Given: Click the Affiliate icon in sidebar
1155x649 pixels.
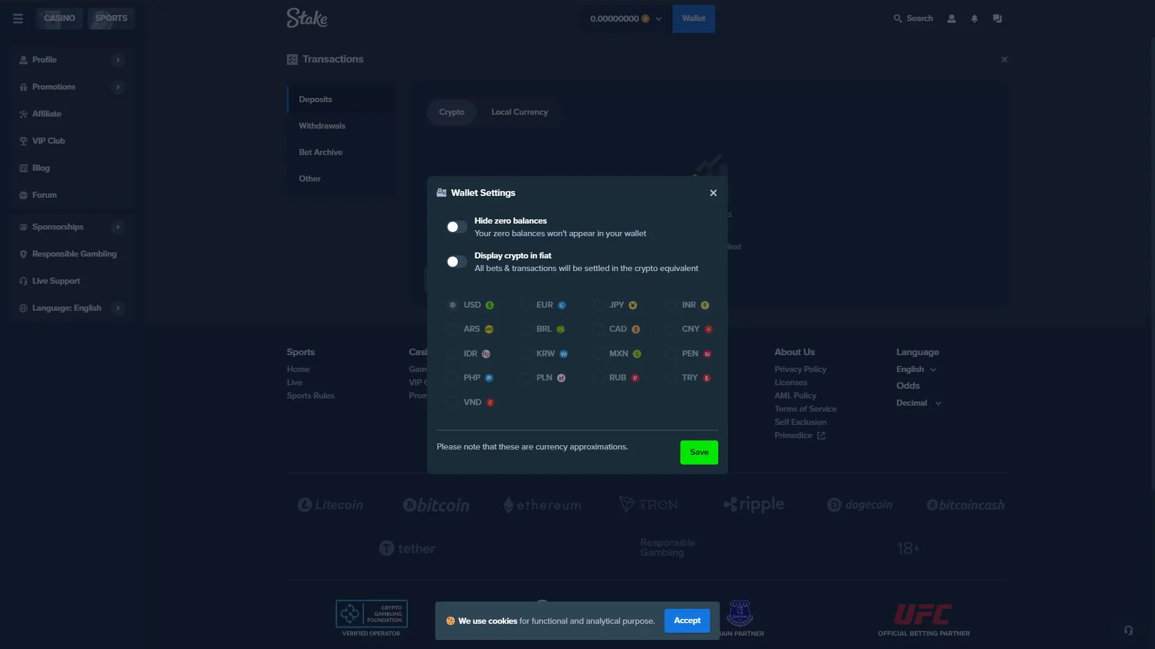Looking at the screenshot, I should [x=23, y=114].
